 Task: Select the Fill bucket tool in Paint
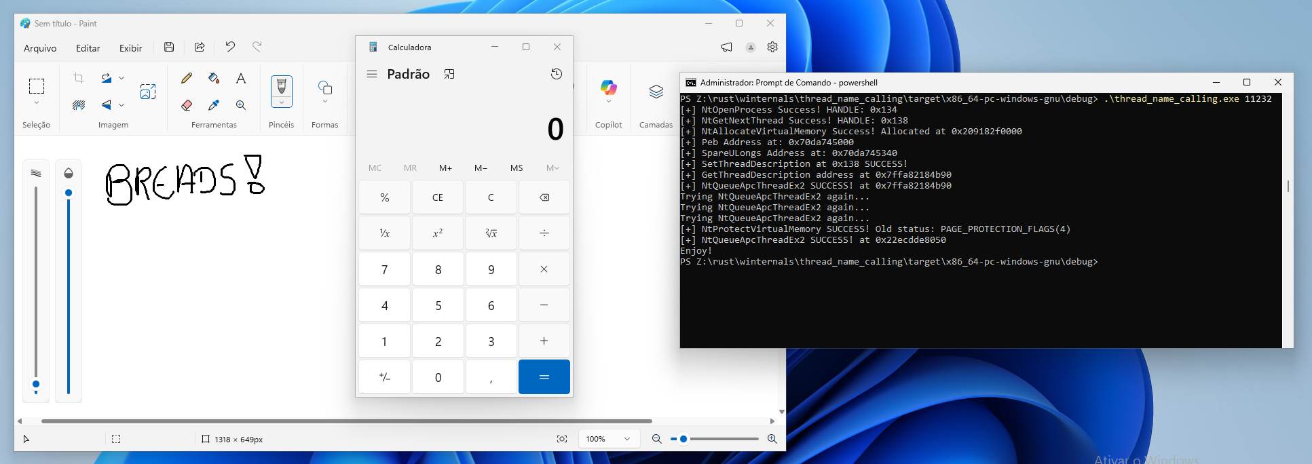pos(214,78)
